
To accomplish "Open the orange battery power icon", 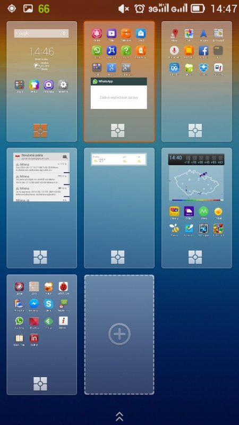I will (141, 50).
